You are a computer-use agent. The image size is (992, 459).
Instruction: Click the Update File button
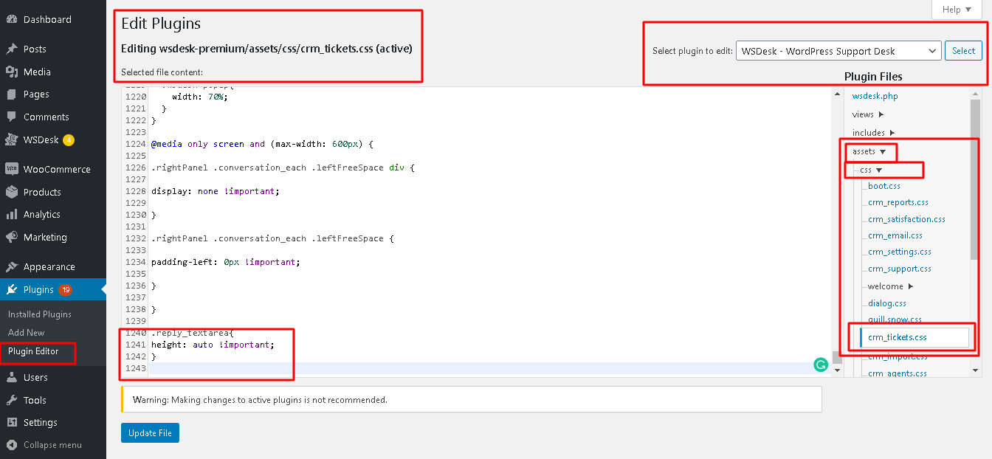pyautogui.click(x=150, y=432)
